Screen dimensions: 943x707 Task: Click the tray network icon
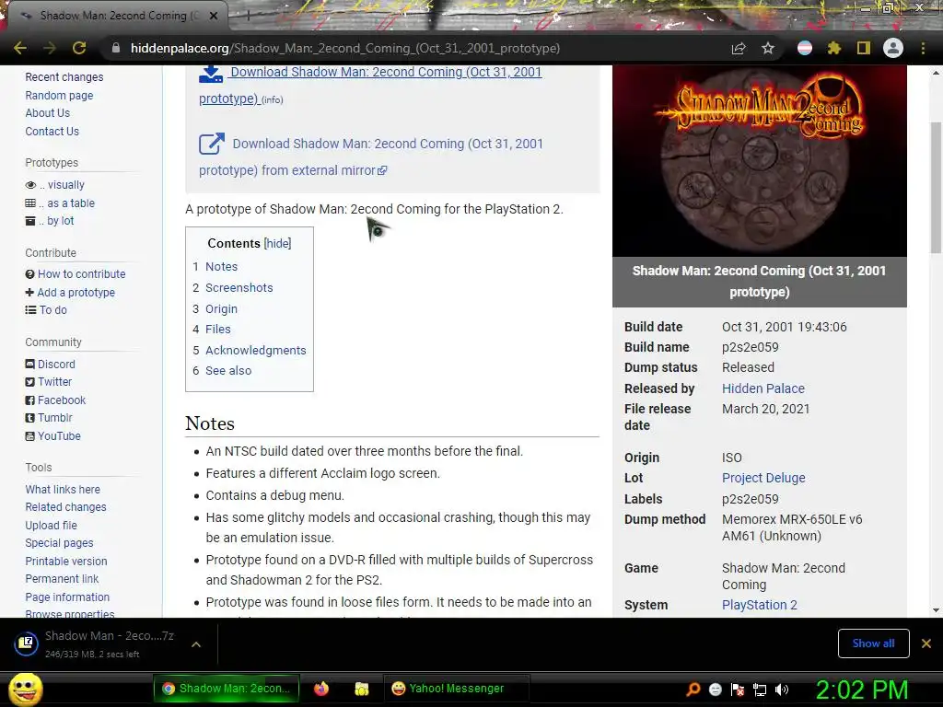(760, 690)
